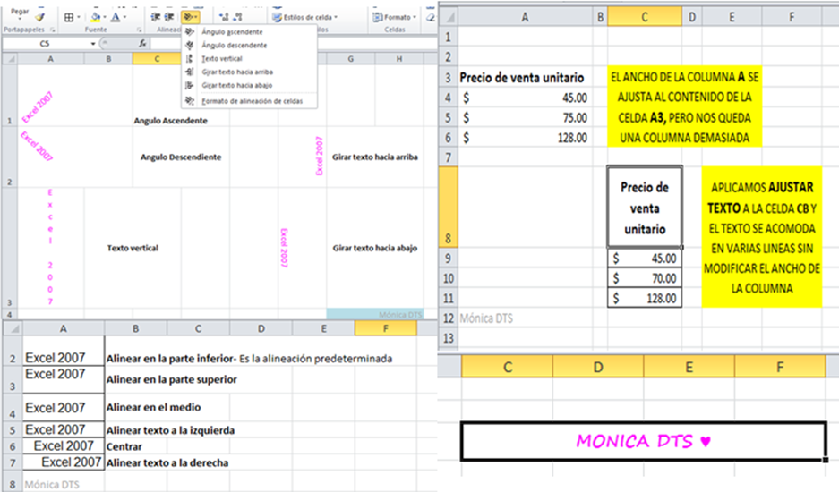The height and width of the screenshot is (492, 839).
Task: Apply font color with the red A icon
Action: [x=115, y=17]
